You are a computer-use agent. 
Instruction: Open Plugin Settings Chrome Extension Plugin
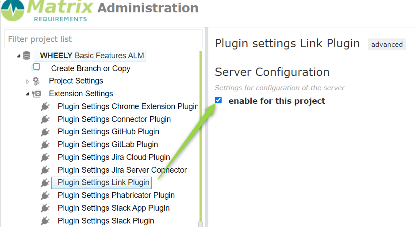point(128,106)
